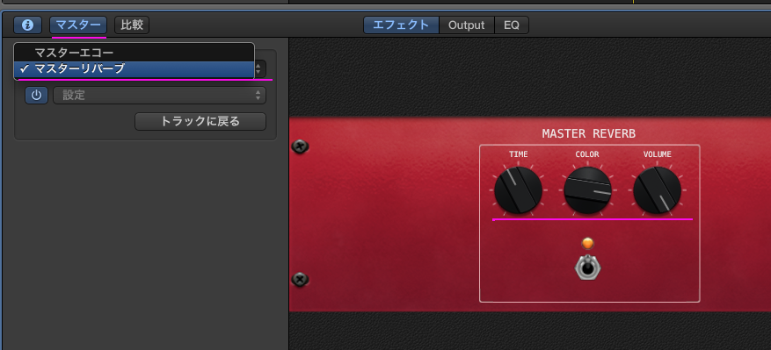Flip the Master Reverb toggle switch
Viewport: 771px width, 350px height.
click(x=587, y=268)
